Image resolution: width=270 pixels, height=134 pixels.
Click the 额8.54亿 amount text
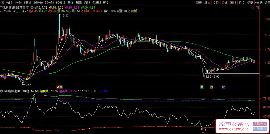pos(77,11)
